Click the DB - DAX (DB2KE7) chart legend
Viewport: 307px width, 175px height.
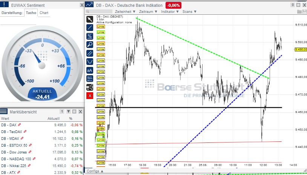click(109, 17)
